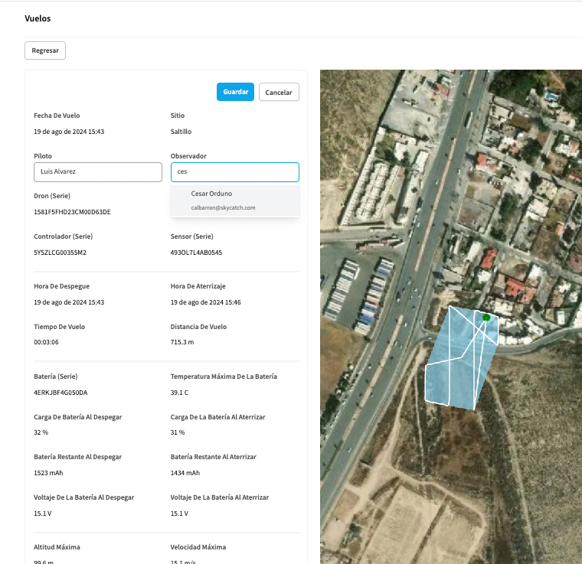This screenshot has height=564, width=582.
Task: Click sensor serial 493OL7L4AB0545
Action: [x=196, y=253]
